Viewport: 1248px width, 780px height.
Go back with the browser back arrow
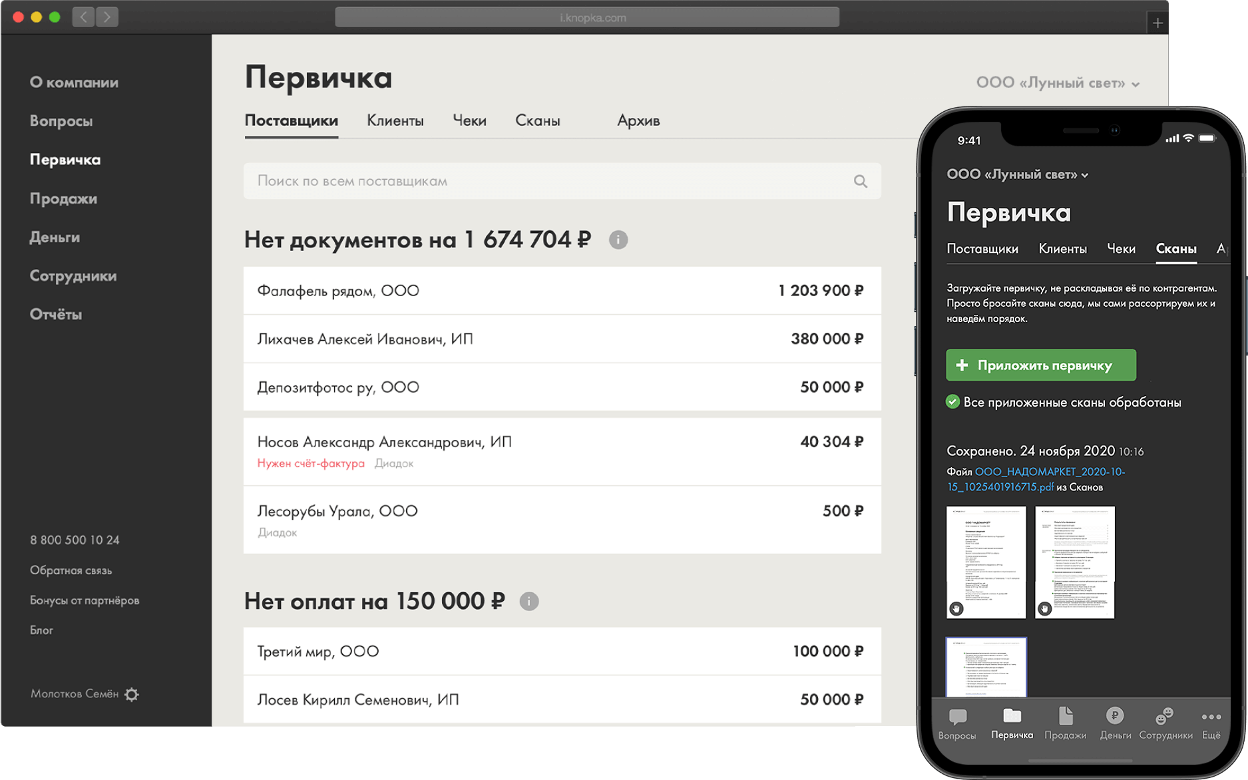tap(83, 17)
